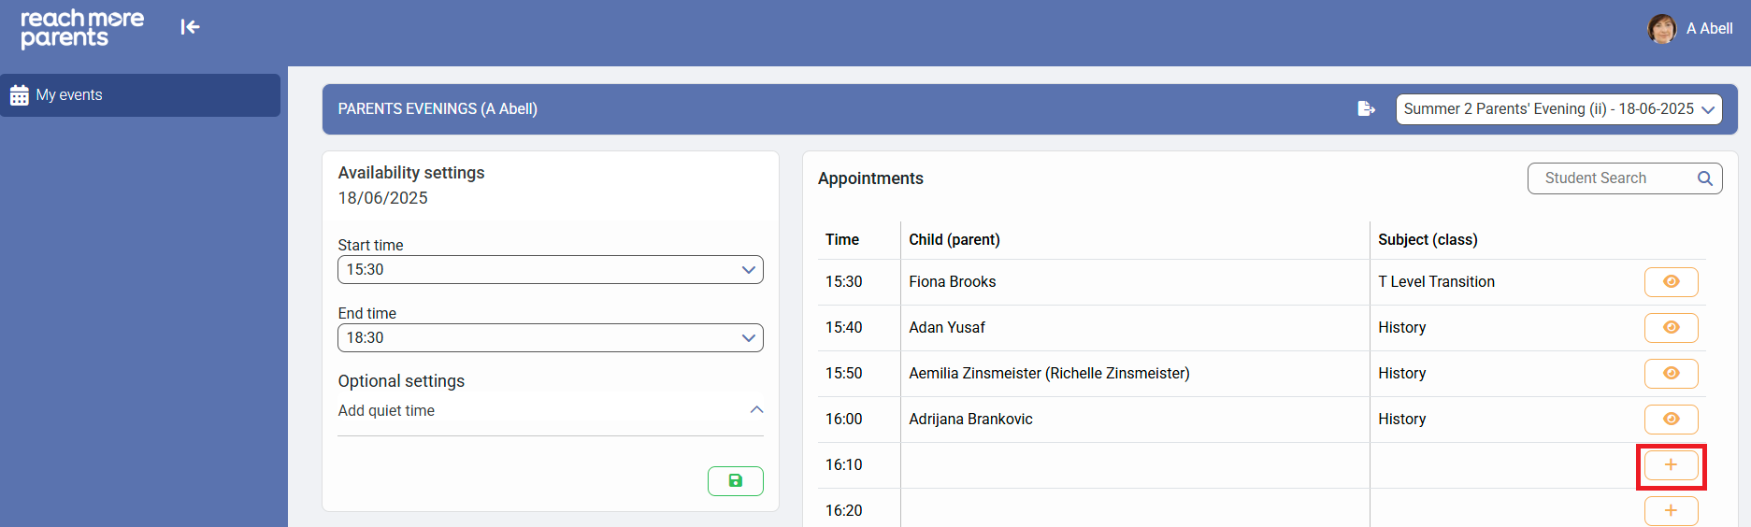Open the End time dropdown
The image size is (1751, 527).
point(550,338)
